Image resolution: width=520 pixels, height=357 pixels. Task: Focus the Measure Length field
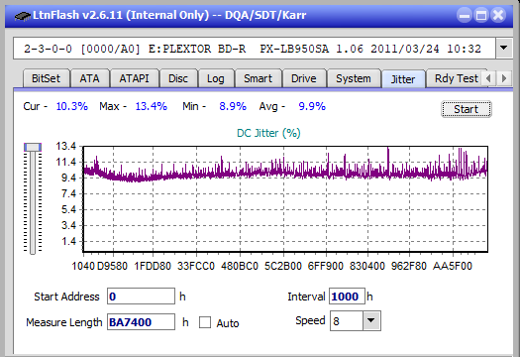[x=141, y=322]
